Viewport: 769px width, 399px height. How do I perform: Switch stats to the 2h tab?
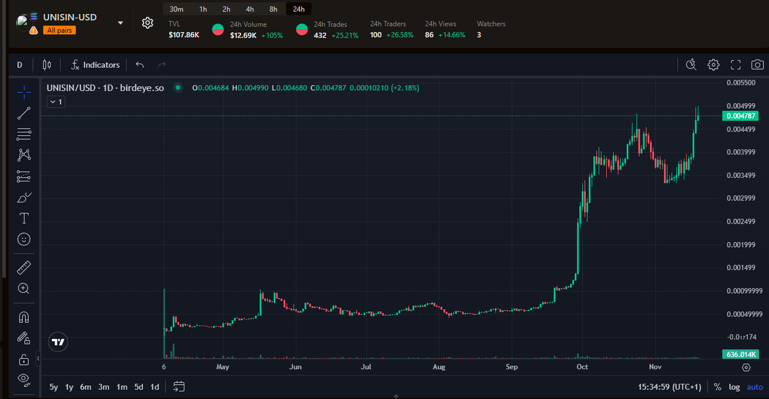(x=226, y=9)
